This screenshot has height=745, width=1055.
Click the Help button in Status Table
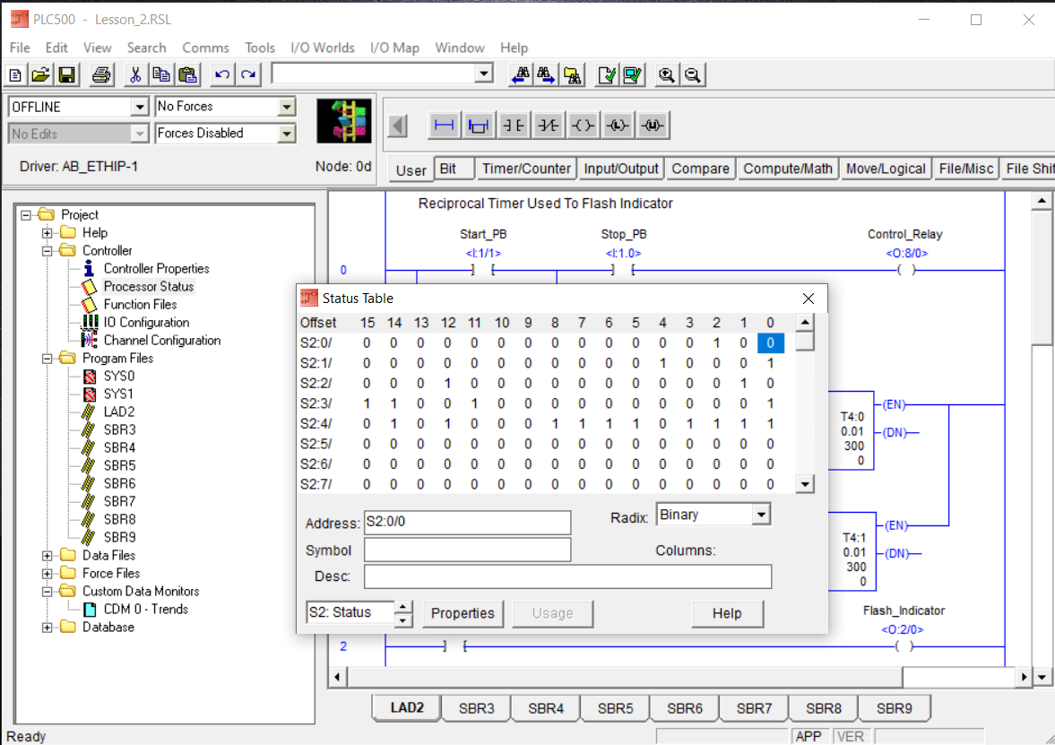[x=727, y=613]
